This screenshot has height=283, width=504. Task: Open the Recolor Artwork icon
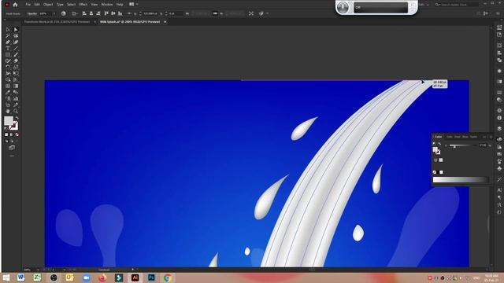64,13
